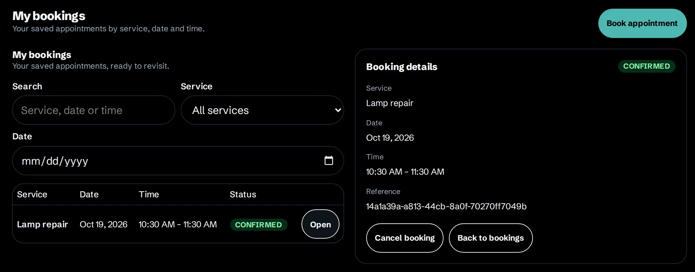Open the calendar picker icon in Date field

pyautogui.click(x=328, y=161)
